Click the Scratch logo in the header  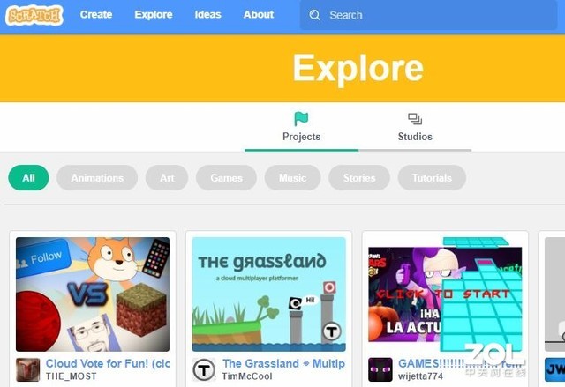34,15
